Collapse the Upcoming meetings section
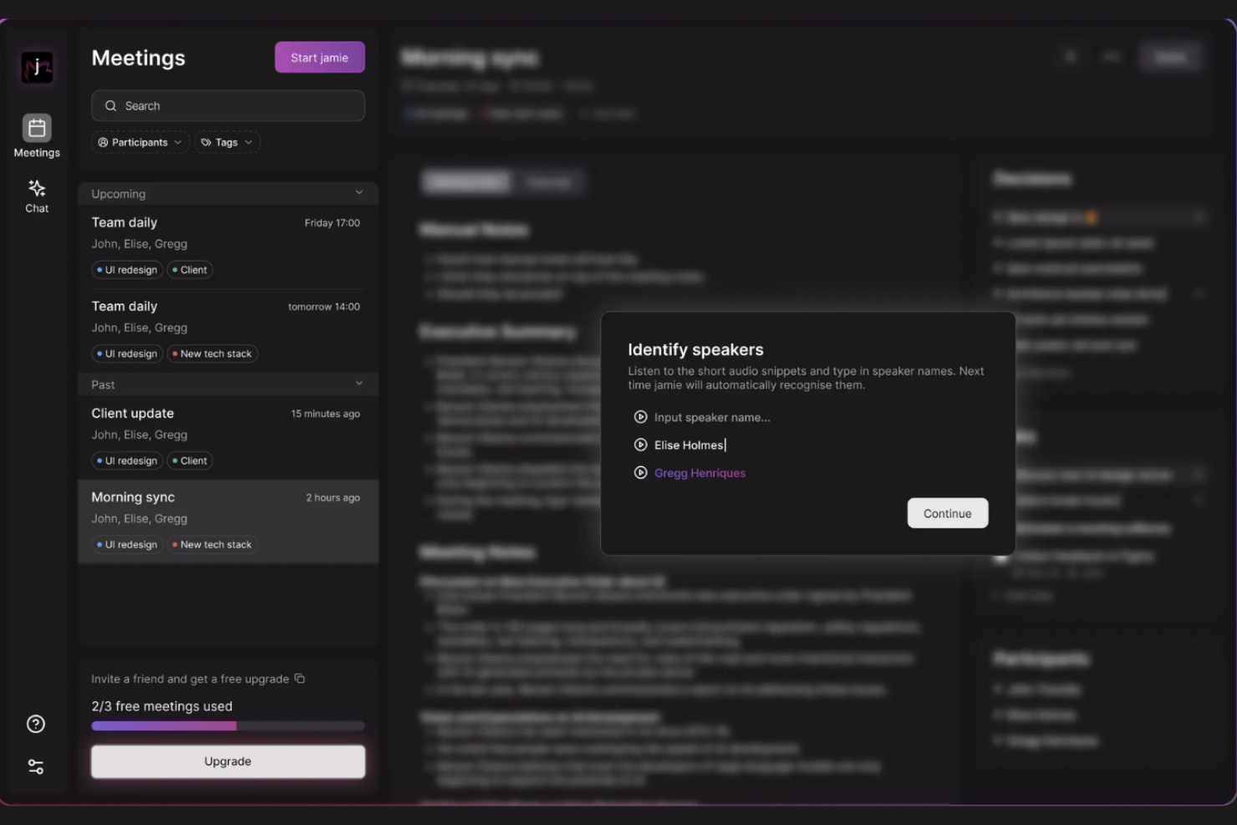The height and width of the screenshot is (825, 1237). (x=359, y=192)
